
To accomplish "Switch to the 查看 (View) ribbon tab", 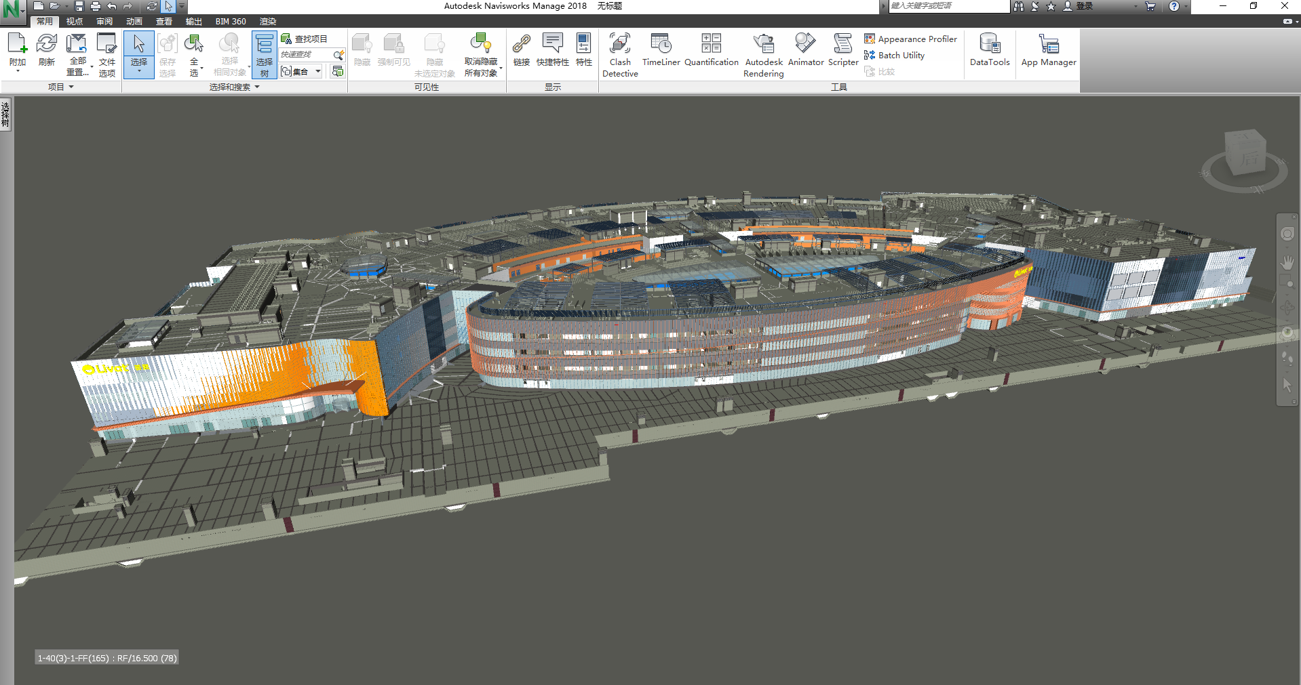I will click(x=164, y=22).
